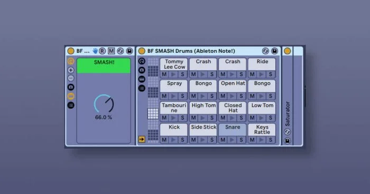Screen dimensions: 370x194
Task: Mute the Keys Rattle pad
Action: [252, 140]
